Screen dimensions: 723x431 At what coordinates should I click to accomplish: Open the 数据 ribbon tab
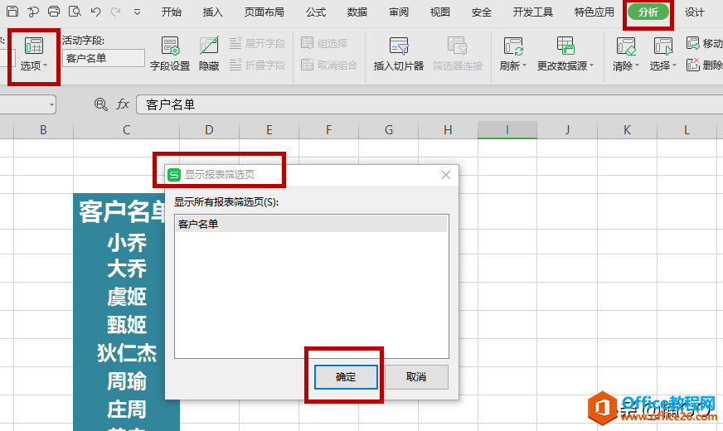click(357, 12)
